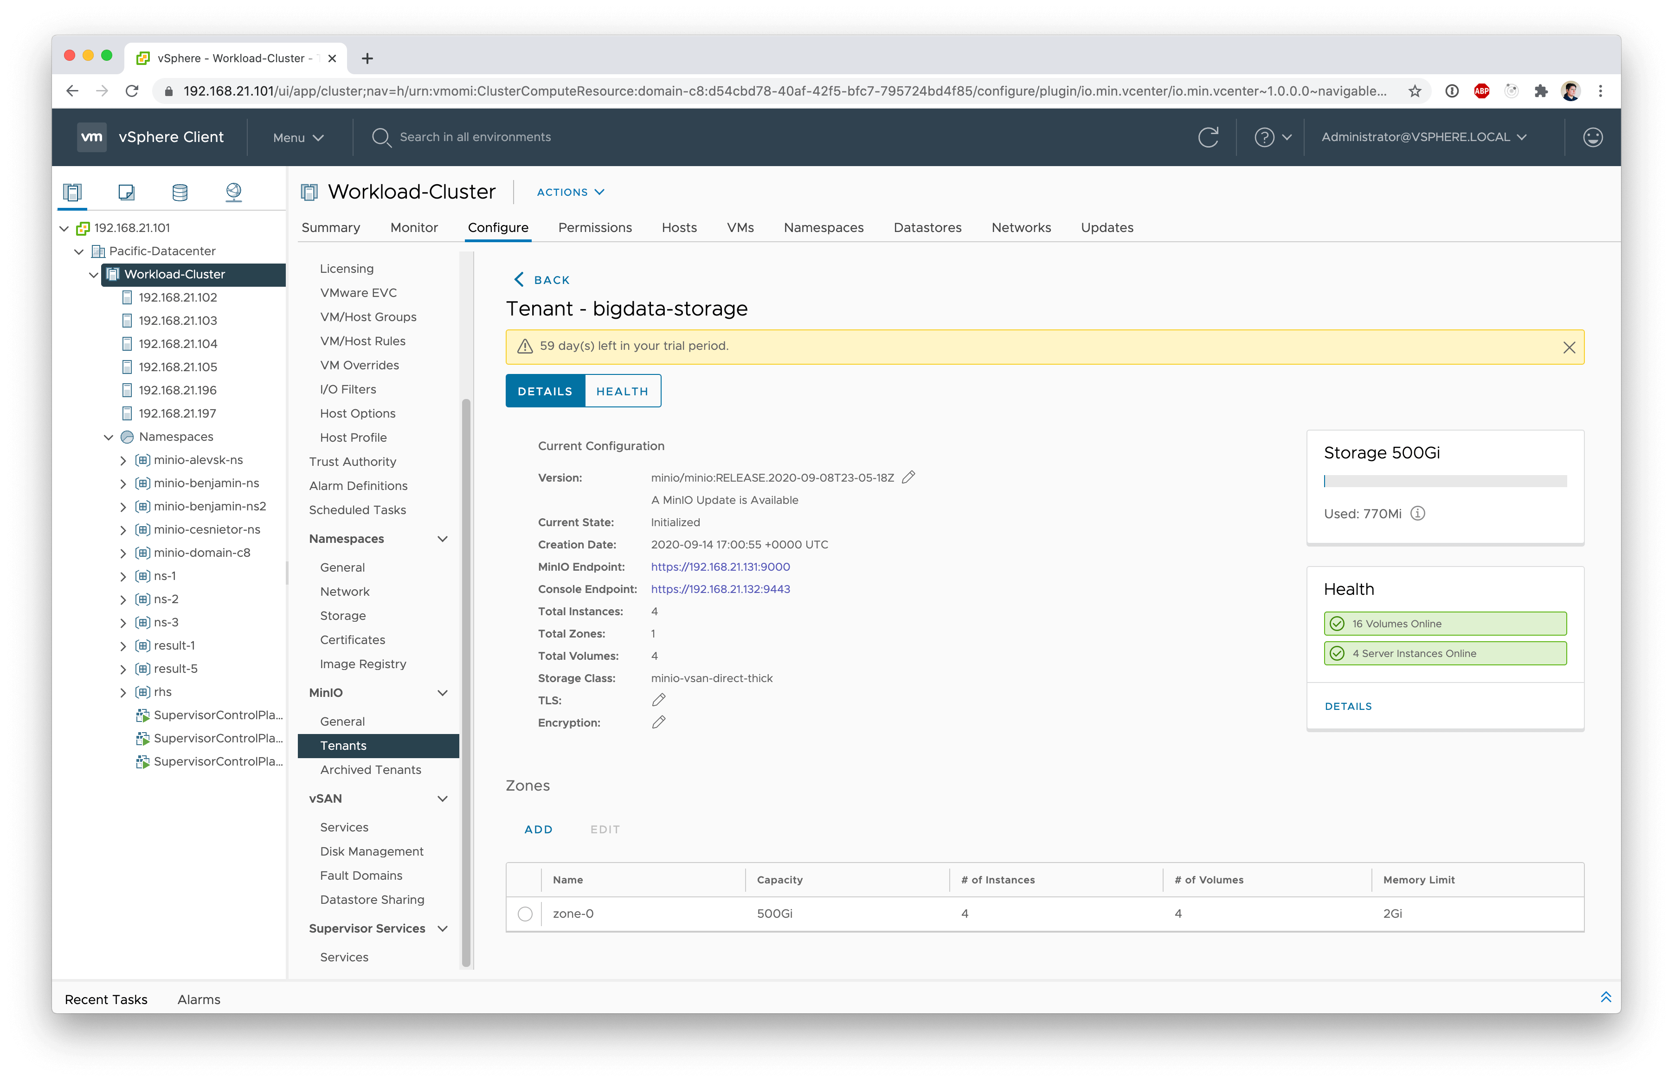The height and width of the screenshot is (1082, 1673).
Task: Click the Encryption edit pencil icon
Action: click(658, 722)
